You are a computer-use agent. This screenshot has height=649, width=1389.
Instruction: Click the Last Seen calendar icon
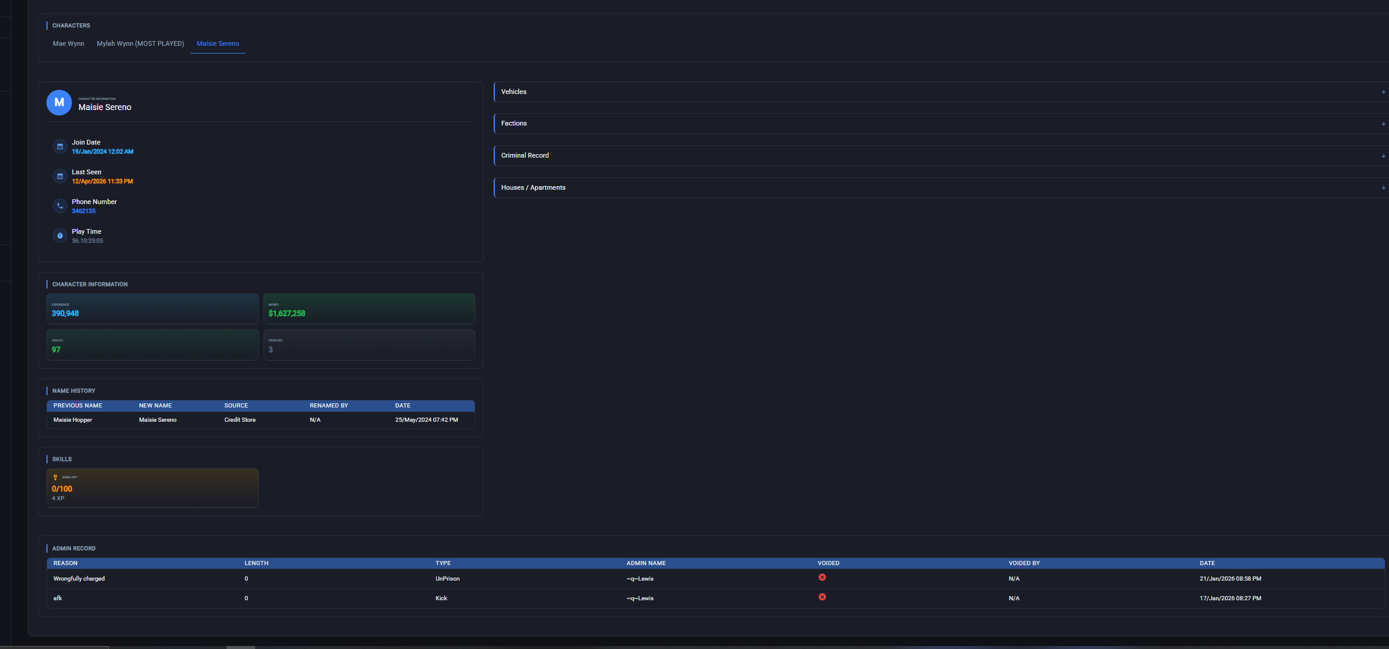point(59,176)
